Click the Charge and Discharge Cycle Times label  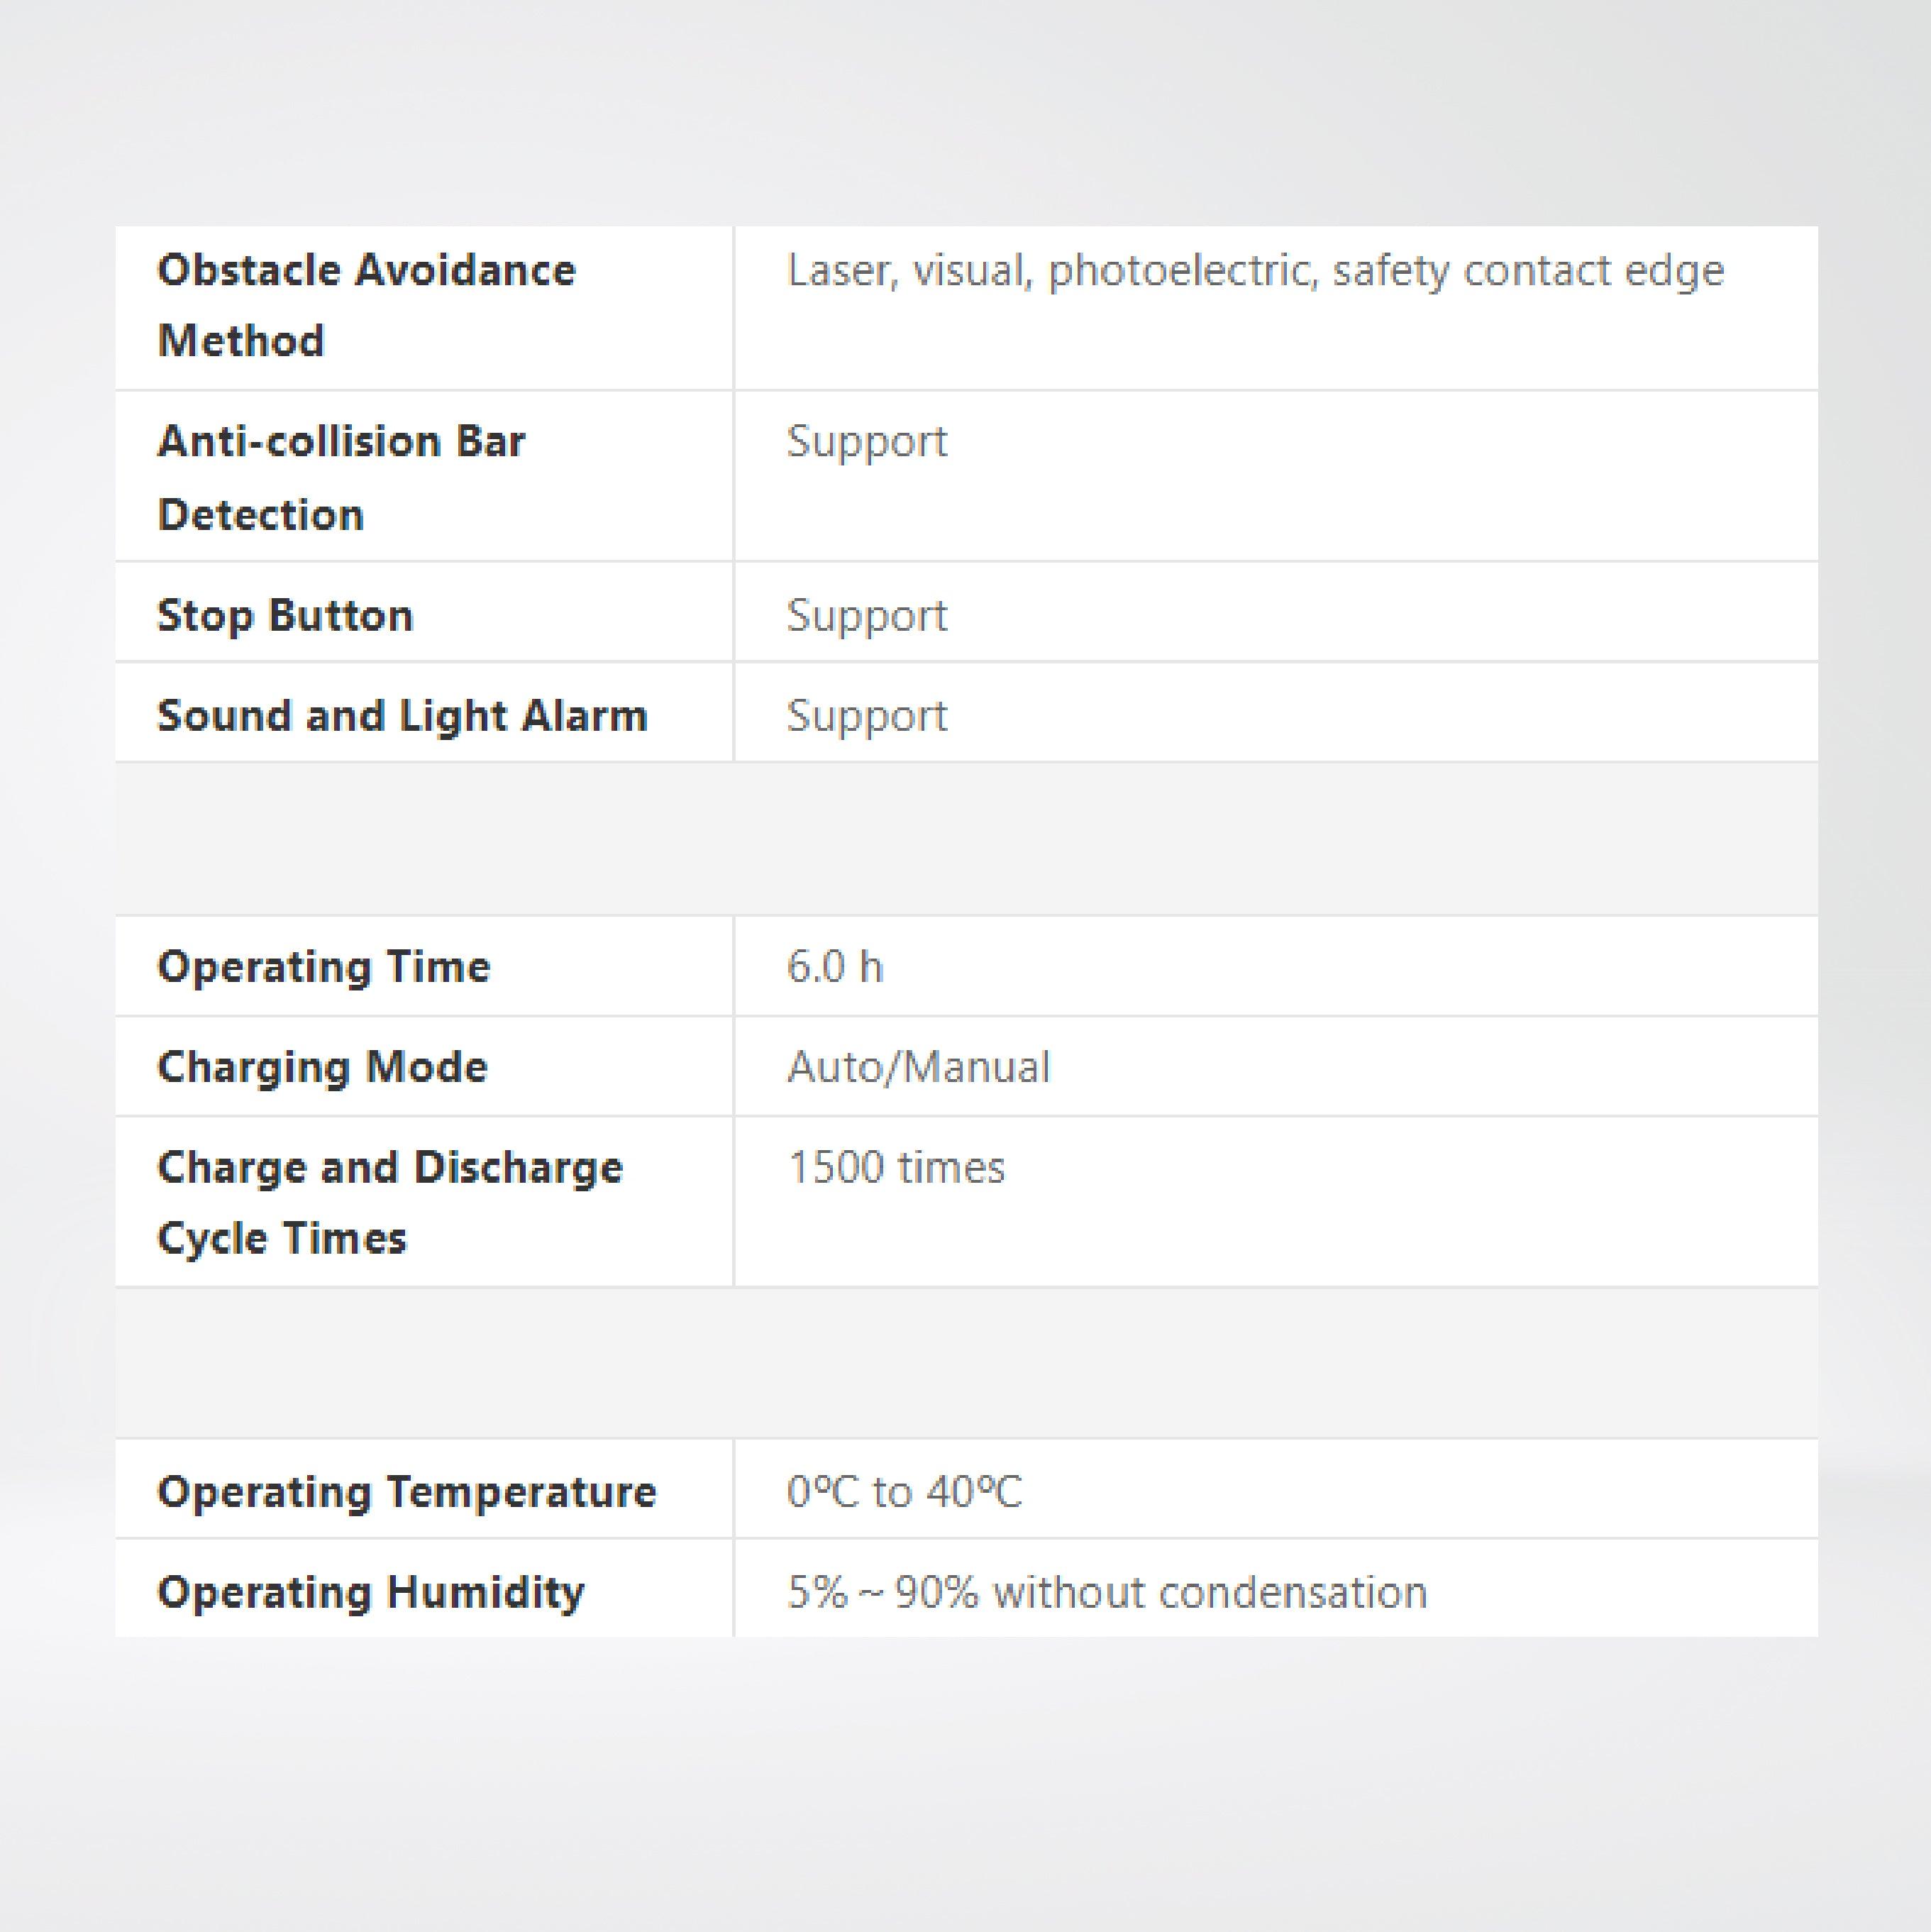(x=390, y=1202)
